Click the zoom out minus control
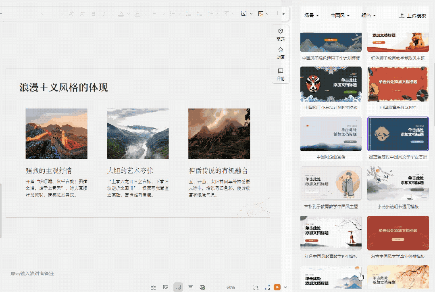435x292 pixels. pyautogui.click(x=216, y=287)
